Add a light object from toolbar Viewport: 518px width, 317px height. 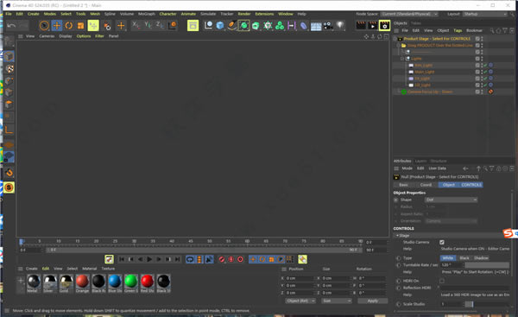click(x=340, y=25)
